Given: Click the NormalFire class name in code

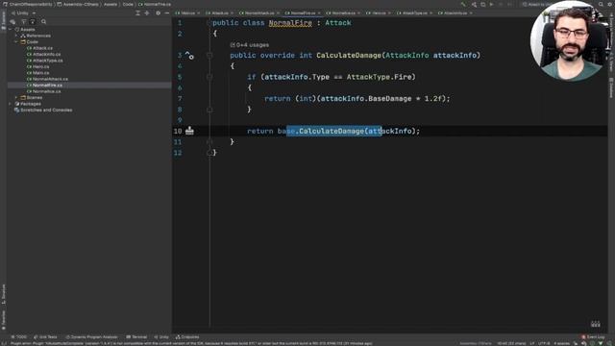Looking at the screenshot, I should (x=290, y=23).
